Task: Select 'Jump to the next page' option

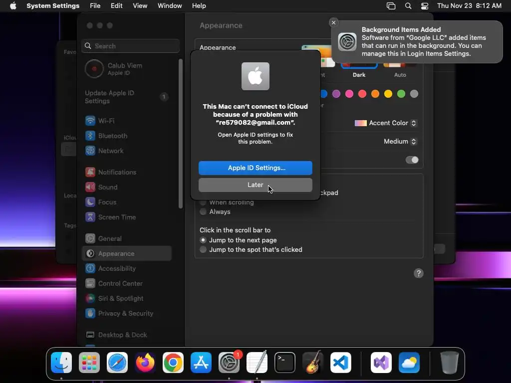Action: [x=203, y=240]
